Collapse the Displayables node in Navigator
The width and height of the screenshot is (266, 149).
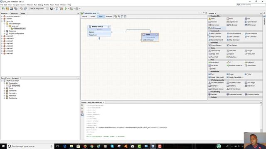5,83
